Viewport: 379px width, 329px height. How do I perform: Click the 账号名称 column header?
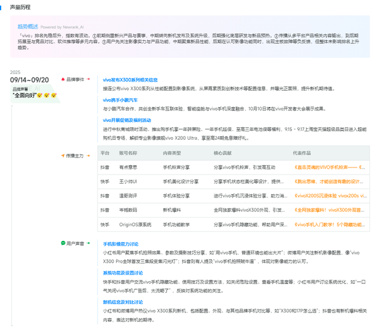point(128,153)
